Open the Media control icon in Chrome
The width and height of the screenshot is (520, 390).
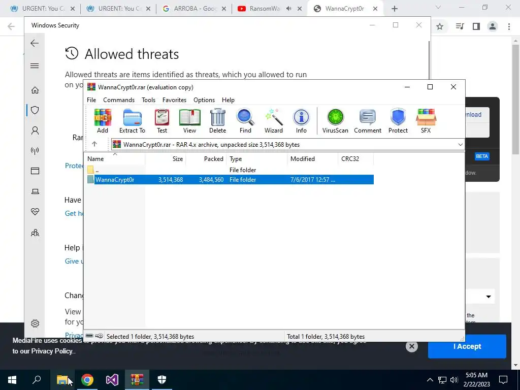tap(460, 26)
